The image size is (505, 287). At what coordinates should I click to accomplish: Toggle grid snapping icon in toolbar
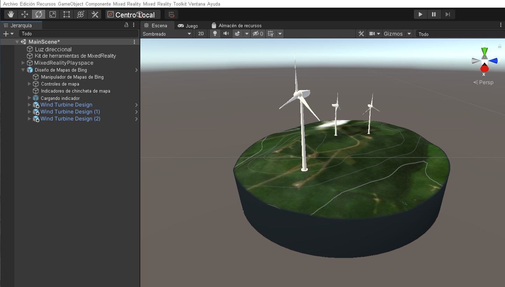171,15
